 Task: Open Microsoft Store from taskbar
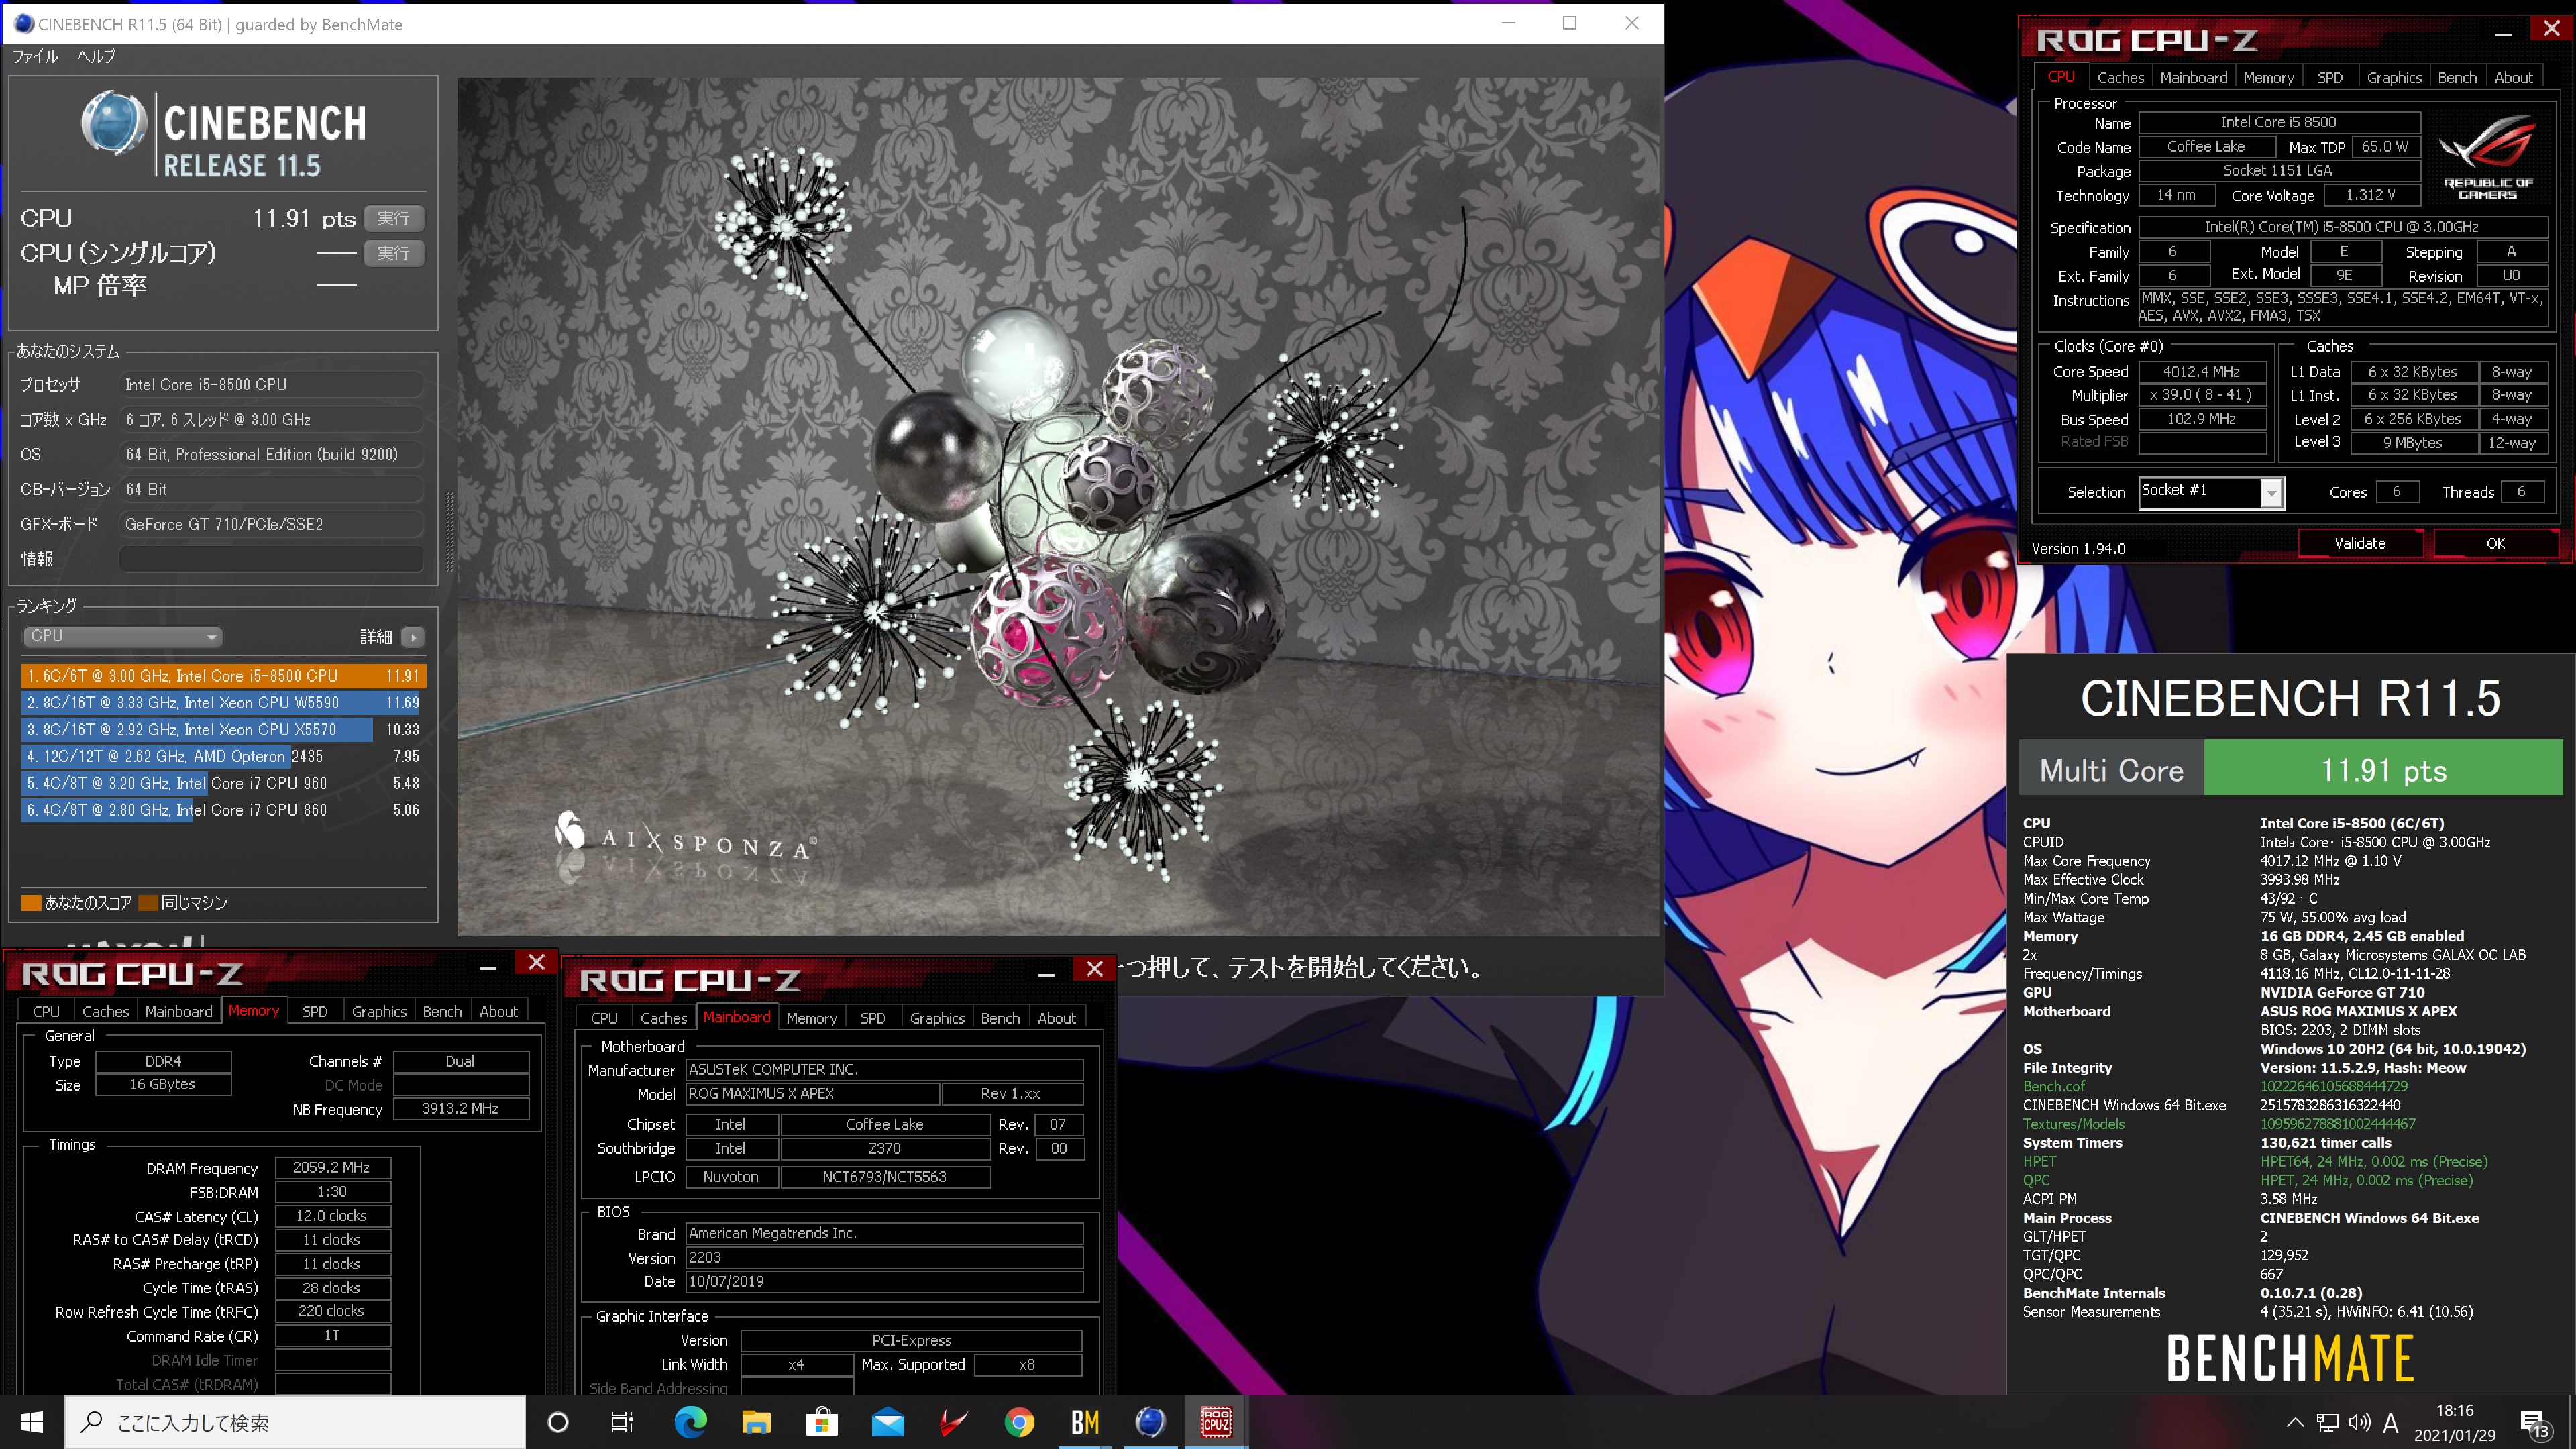(x=821, y=1422)
